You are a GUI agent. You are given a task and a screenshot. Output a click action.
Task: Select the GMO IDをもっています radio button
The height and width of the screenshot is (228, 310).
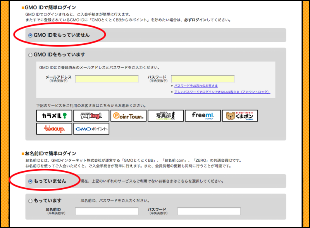(30, 55)
